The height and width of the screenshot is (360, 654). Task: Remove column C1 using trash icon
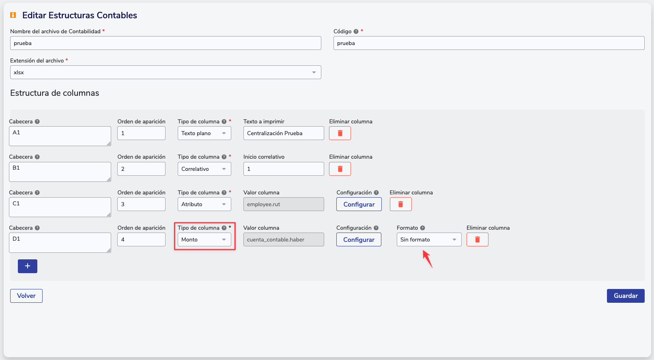400,204
